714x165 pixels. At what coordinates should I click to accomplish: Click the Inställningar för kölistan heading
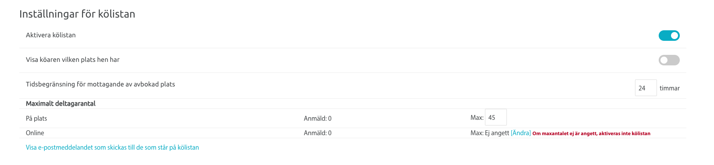tap(77, 14)
